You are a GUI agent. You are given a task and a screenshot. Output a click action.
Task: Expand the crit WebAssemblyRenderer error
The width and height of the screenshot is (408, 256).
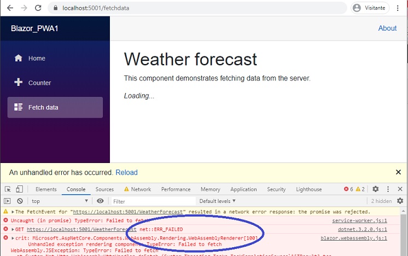13,238
